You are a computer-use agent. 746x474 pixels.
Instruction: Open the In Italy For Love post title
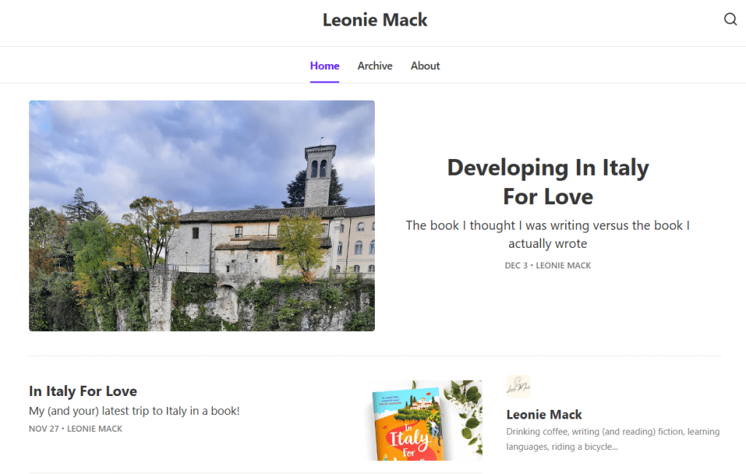(83, 391)
